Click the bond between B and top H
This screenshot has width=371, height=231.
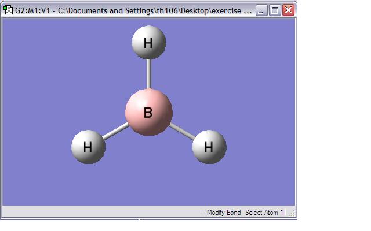point(148,74)
